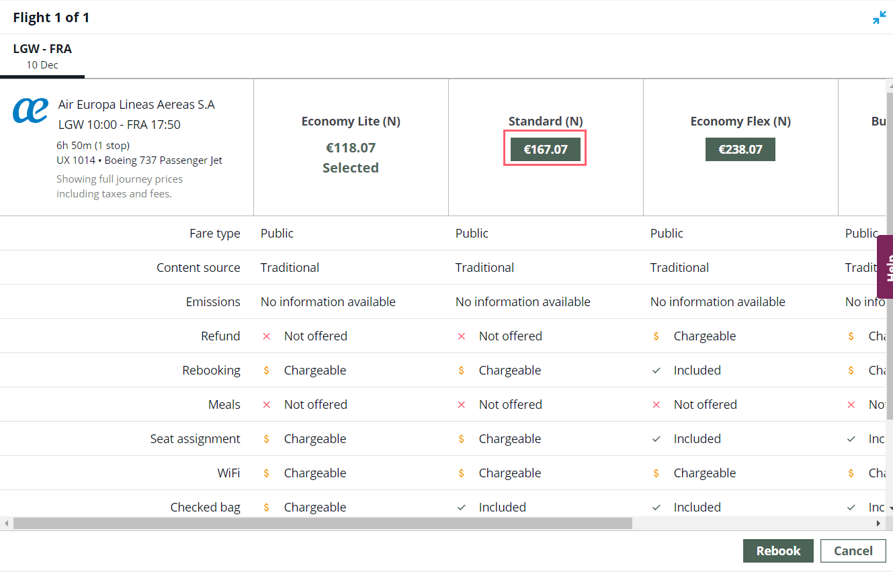Click the selected Economy Lite fare column header
The image size is (893, 572).
(351, 144)
